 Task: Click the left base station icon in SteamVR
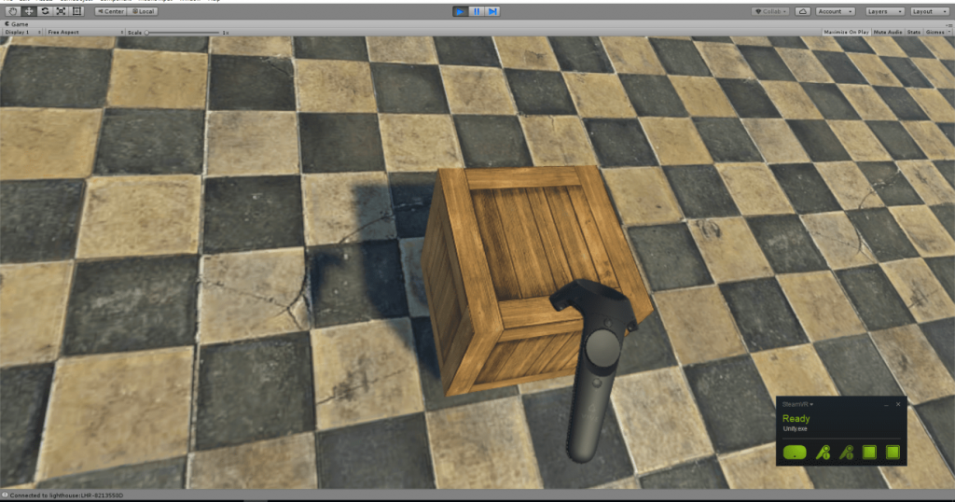tap(869, 452)
